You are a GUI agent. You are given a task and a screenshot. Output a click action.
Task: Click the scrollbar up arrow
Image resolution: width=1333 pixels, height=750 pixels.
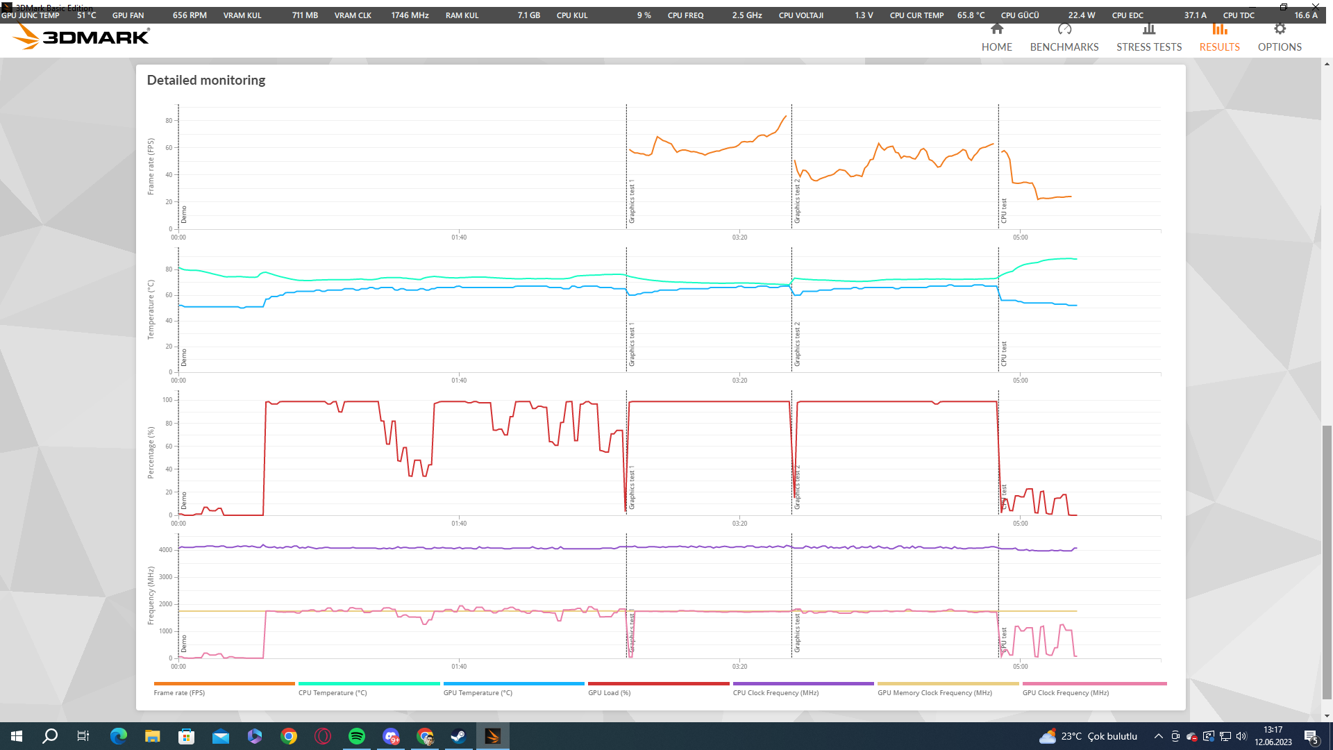coord(1327,63)
